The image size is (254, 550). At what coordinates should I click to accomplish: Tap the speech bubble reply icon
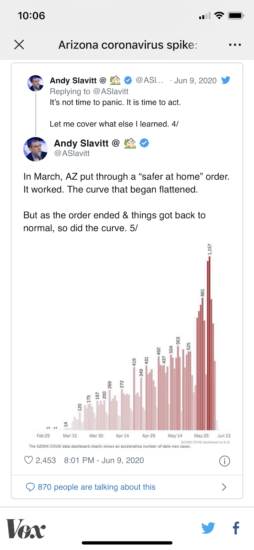tap(30, 487)
